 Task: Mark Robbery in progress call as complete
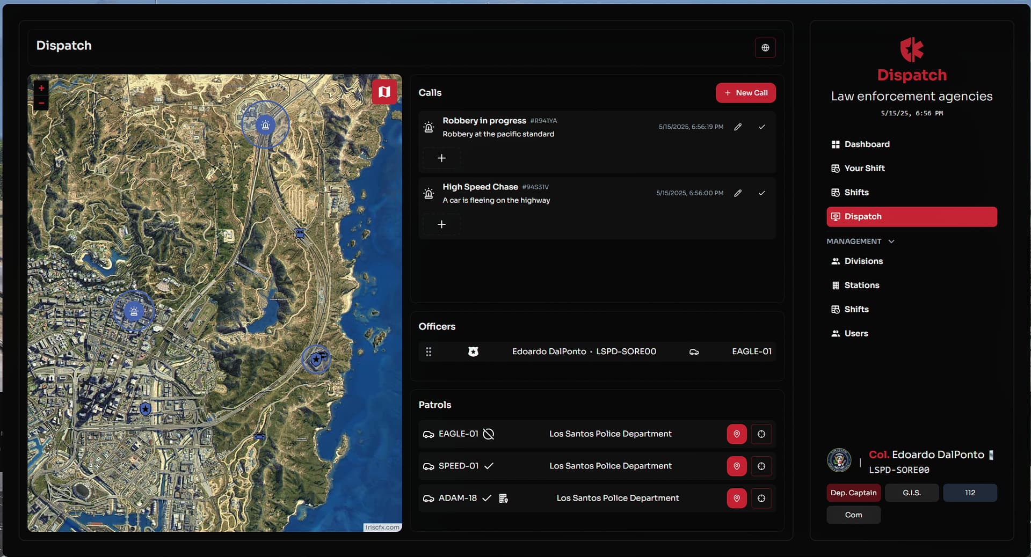point(761,127)
